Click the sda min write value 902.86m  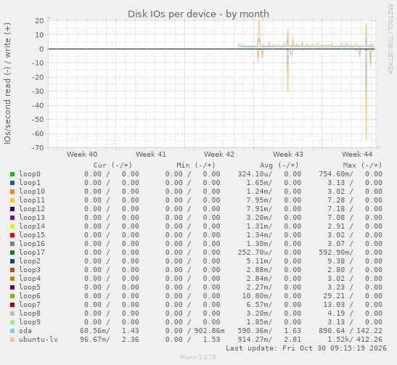click(x=210, y=331)
